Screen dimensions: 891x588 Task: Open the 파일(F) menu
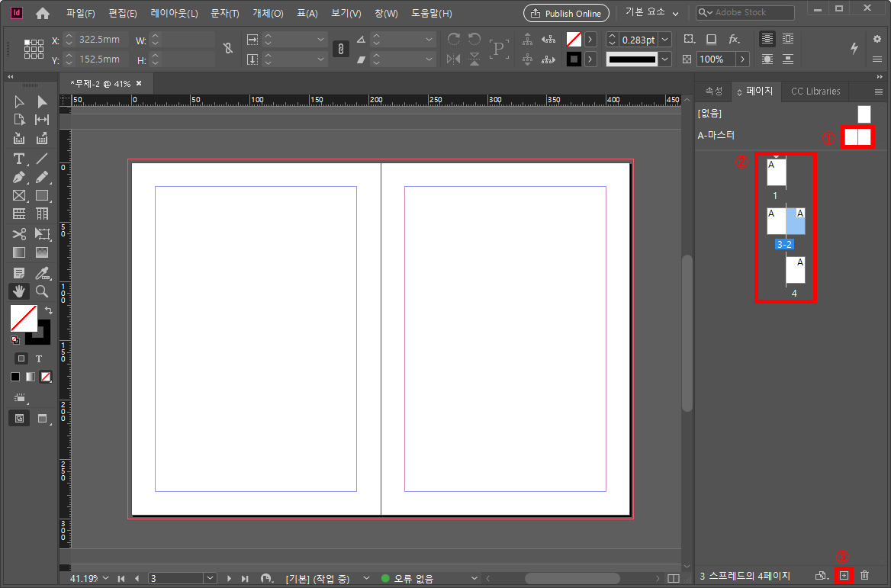pos(81,13)
